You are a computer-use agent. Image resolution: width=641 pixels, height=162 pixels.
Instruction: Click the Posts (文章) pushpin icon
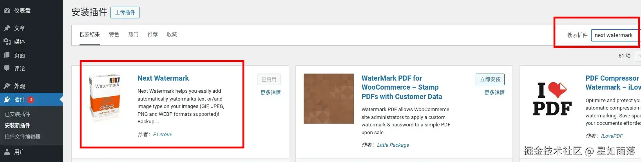click(7, 28)
